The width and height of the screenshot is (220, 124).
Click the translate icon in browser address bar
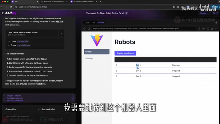point(174,7)
